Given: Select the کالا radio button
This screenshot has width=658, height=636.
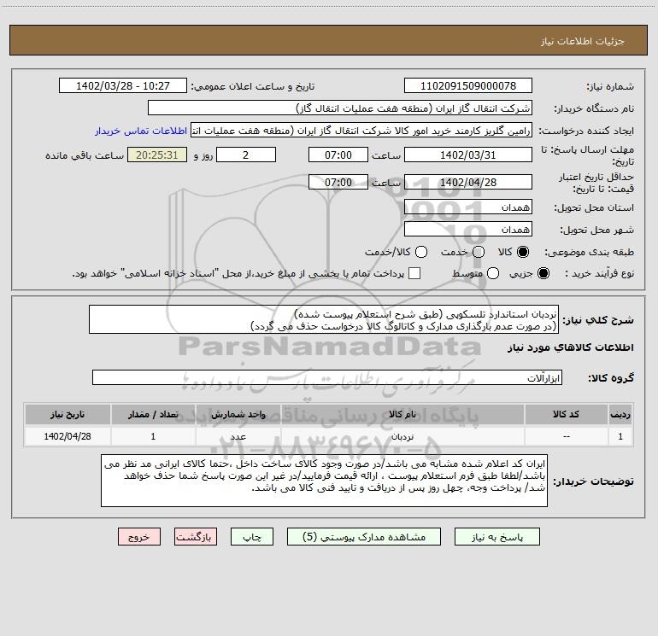Looking at the screenshot, I should point(523,252).
